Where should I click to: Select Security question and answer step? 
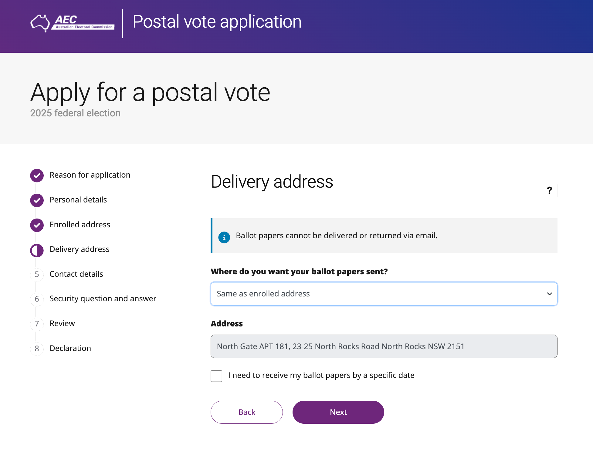click(103, 299)
